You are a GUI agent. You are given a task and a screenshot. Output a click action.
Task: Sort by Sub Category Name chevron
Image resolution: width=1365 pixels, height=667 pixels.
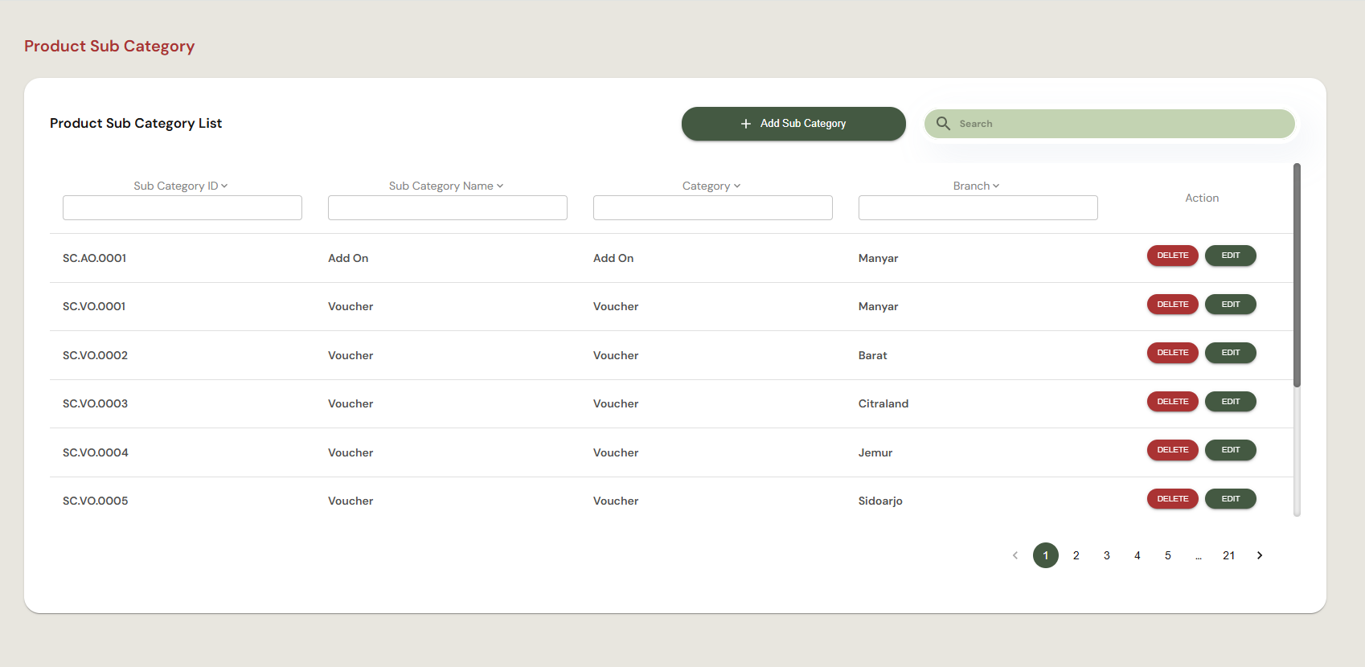500,186
